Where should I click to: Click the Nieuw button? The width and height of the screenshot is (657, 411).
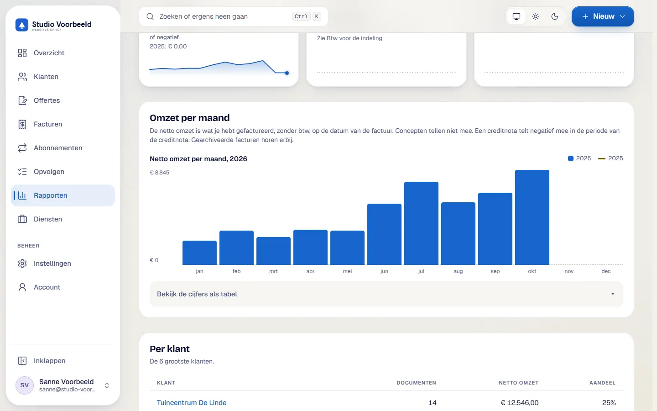point(603,16)
